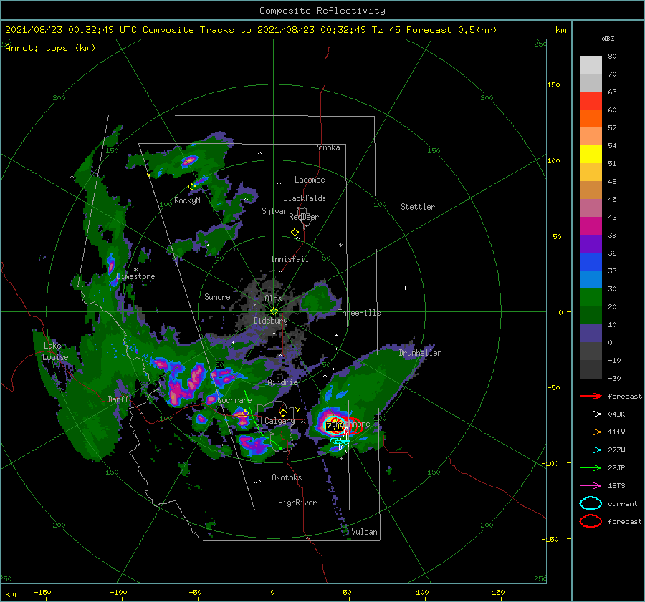This screenshot has width=645, height=602.
Task: Click the '27ZW' legend text
Action: click(x=616, y=450)
